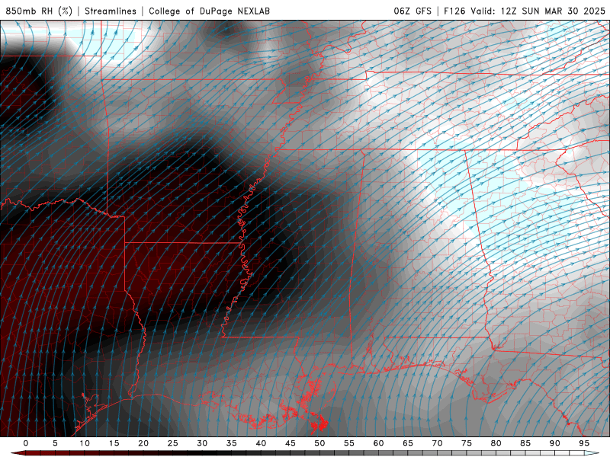Click the colorbar label "5"
Viewport: 610px width, 457px height.
pos(55,443)
